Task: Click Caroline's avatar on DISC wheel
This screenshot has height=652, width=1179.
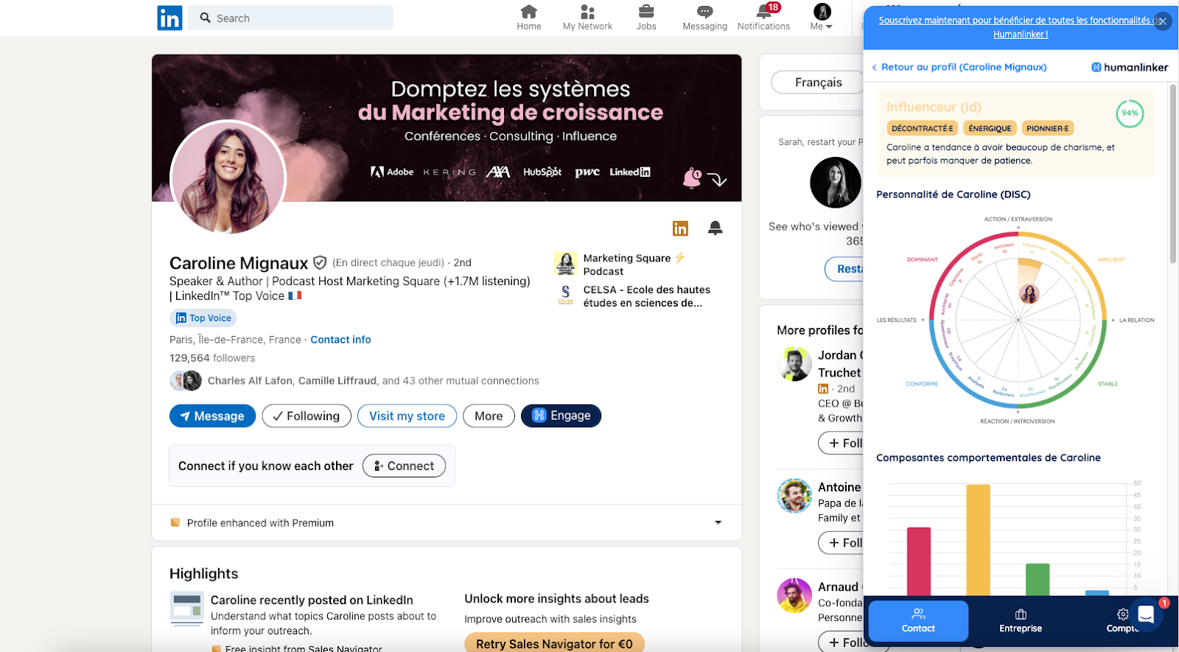Action: click(x=1029, y=294)
